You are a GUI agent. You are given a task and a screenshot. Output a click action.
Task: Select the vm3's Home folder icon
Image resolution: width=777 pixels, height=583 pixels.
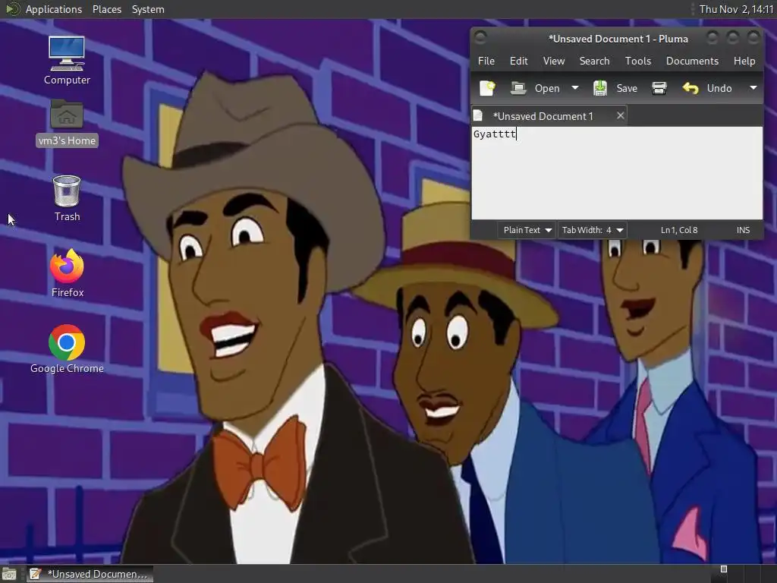pos(67,123)
